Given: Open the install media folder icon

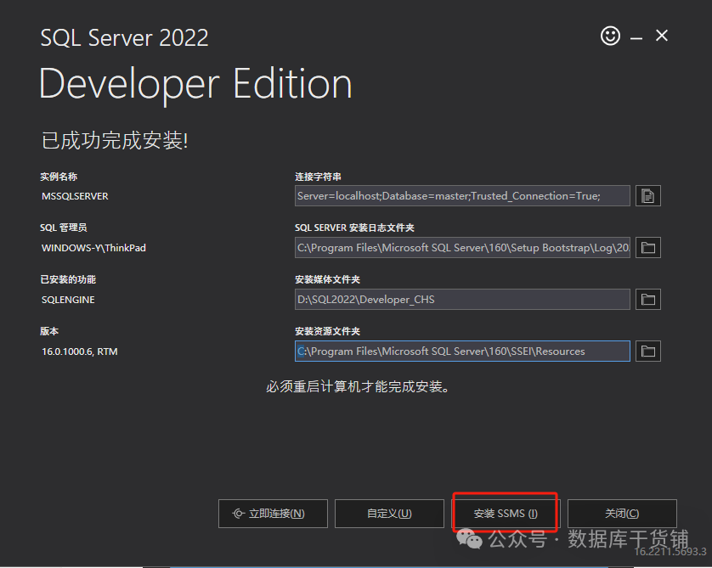Looking at the screenshot, I should point(648,300).
